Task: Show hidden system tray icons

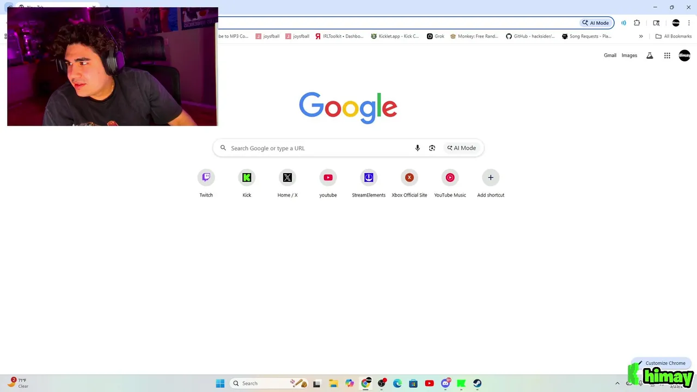Action: (x=617, y=383)
